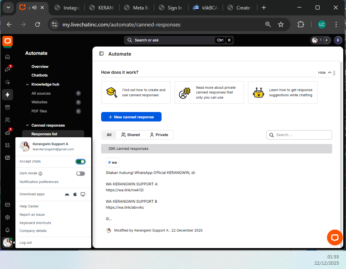
Task: Open the Help Center link
Action: point(29,206)
